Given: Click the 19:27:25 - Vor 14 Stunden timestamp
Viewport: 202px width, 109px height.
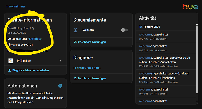Looking at the screenshot, I should tap(152, 39).
